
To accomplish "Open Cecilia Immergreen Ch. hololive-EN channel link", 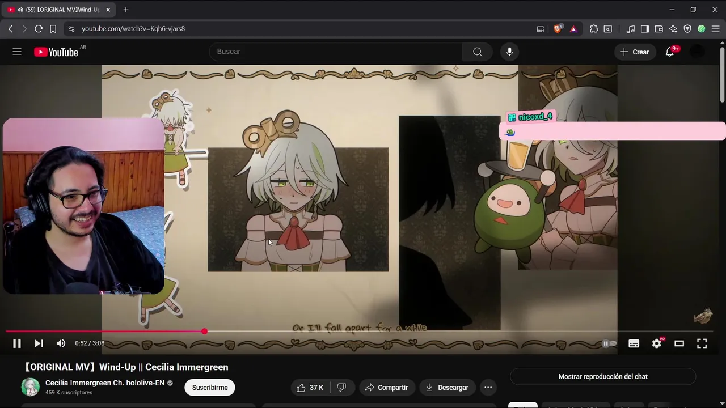I will click(x=105, y=383).
